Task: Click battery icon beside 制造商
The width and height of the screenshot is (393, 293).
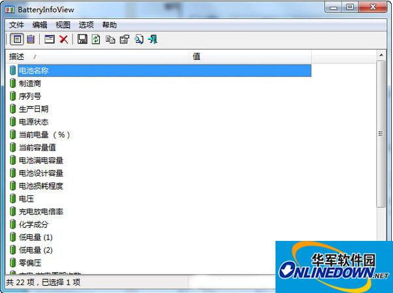Action: tap(13, 83)
